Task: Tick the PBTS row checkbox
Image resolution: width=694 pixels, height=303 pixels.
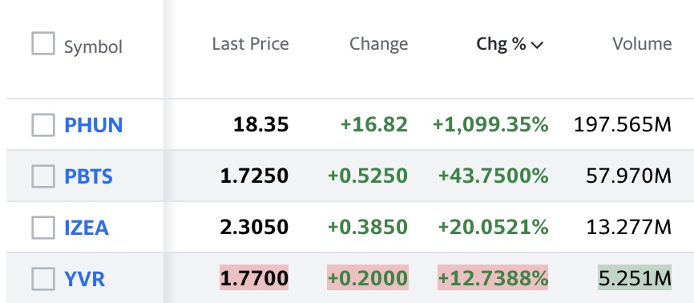Action: tap(43, 176)
